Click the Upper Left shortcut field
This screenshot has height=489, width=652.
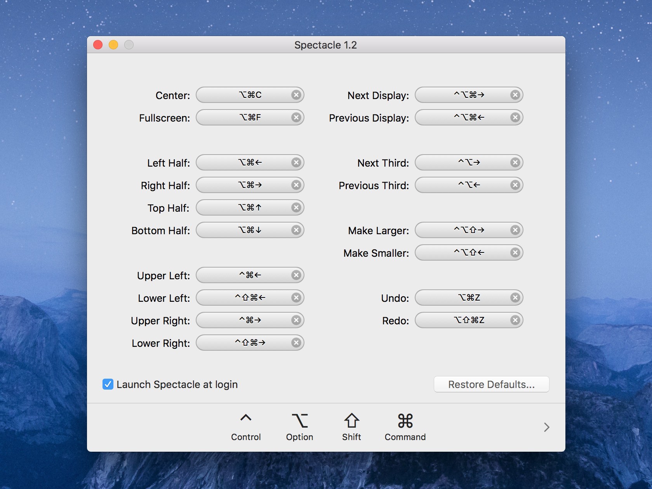click(245, 275)
